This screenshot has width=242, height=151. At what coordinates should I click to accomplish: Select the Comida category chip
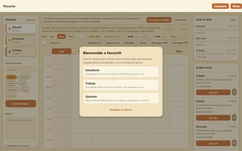[11, 96]
